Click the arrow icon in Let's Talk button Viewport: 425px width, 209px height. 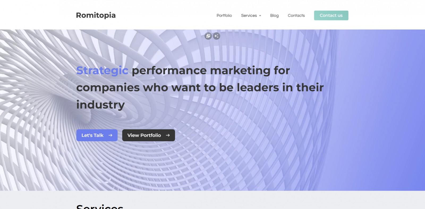110,135
